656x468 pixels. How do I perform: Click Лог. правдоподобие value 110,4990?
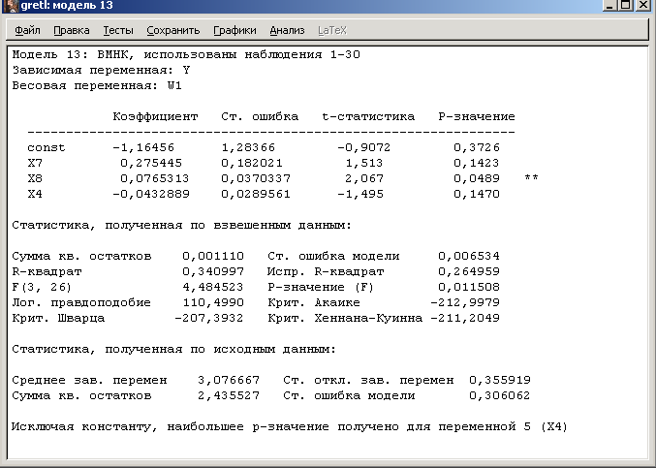213,302
